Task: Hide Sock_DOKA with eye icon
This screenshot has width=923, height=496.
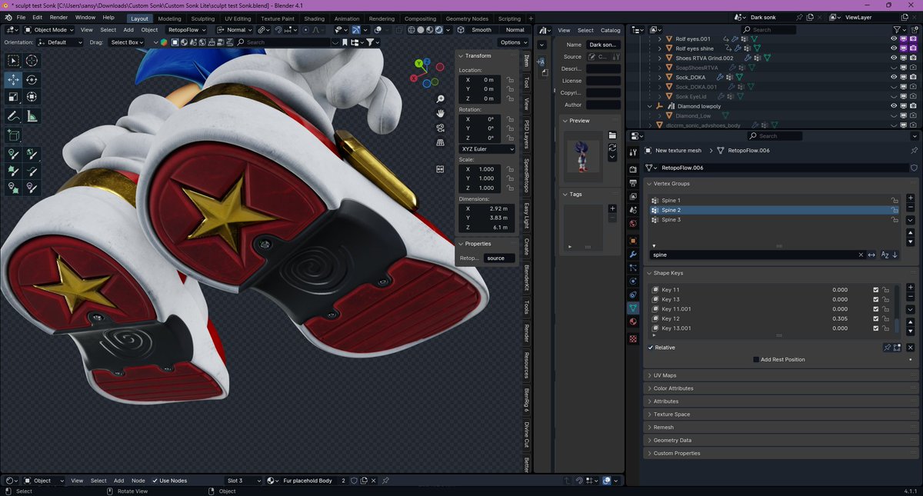Action: pyautogui.click(x=894, y=77)
